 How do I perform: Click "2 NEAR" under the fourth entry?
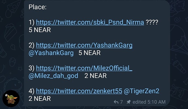tap(40, 99)
